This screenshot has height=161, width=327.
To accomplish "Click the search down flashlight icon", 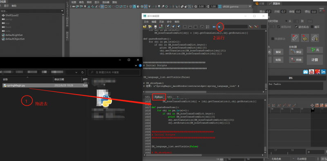I will [251, 27].
